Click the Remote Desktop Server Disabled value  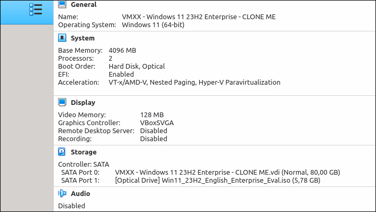click(153, 131)
